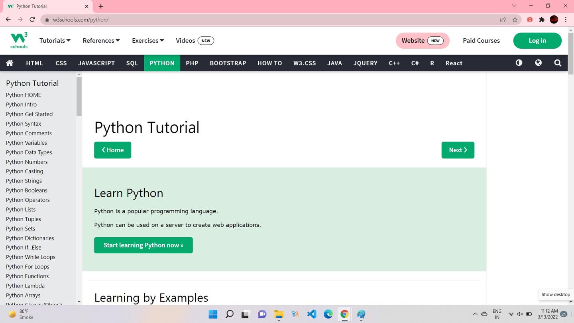Select React in the navbar
Image resolution: width=574 pixels, height=323 pixels.
[454, 63]
